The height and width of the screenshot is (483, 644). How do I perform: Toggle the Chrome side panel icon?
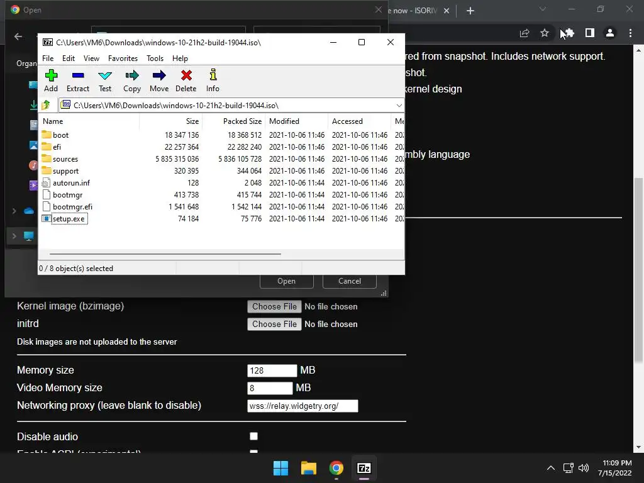590,33
